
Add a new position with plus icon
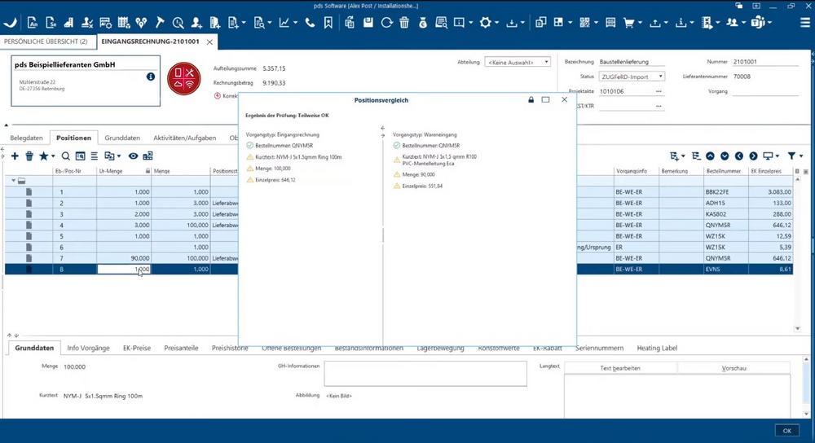pyautogui.click(x=15, y=156)
